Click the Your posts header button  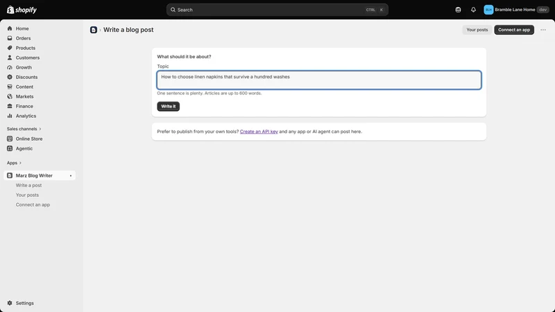click(477, 30)
